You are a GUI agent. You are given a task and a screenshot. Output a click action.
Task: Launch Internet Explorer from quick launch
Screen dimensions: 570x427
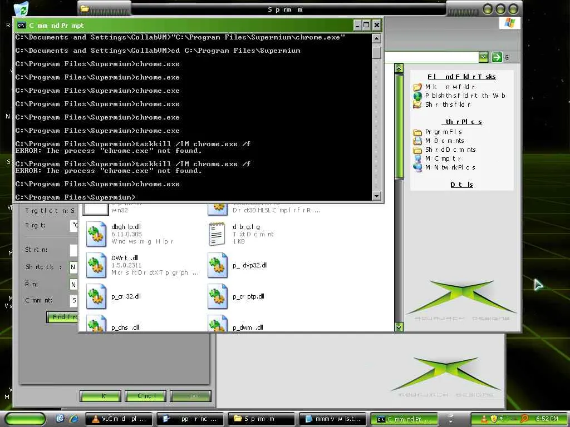pyautogui.click(x=73, y=419)
